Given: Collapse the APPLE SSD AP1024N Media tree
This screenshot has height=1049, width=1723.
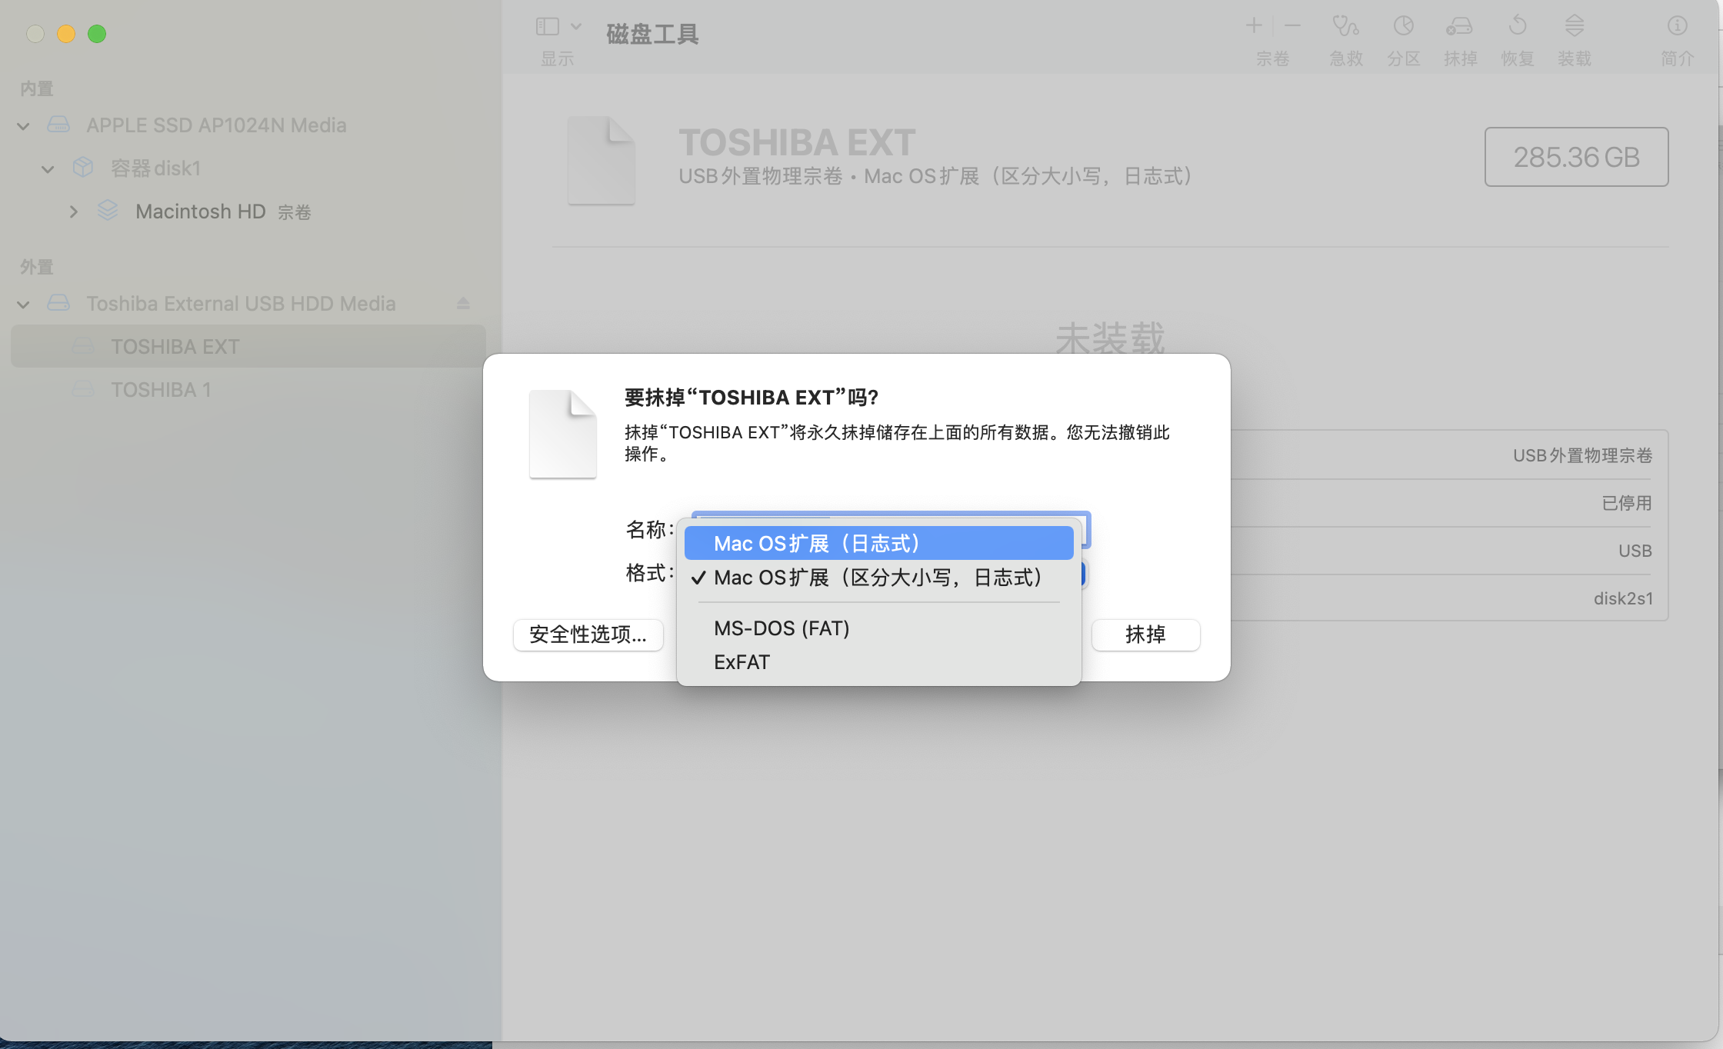Looking at the screenshot, I should (x=24, y=126).
